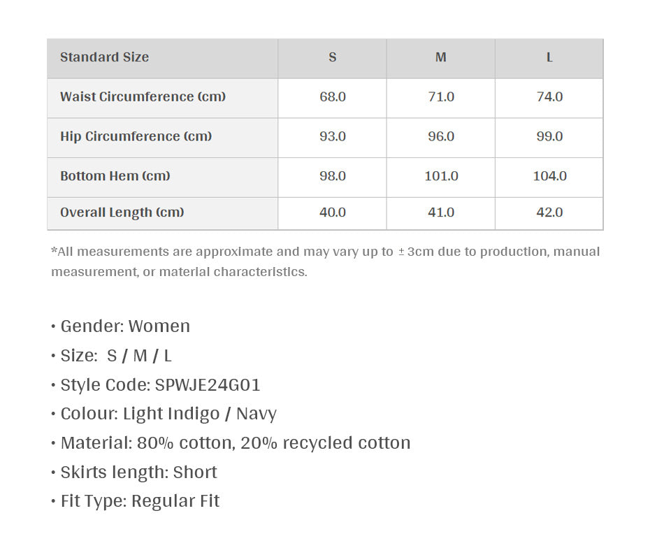Click the Waist Circumference (cm) row label
Viewport: 650px width, 548px height.
tap(143, 96)
